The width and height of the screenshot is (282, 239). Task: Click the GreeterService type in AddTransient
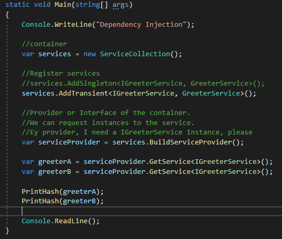[x=211, y=93]
